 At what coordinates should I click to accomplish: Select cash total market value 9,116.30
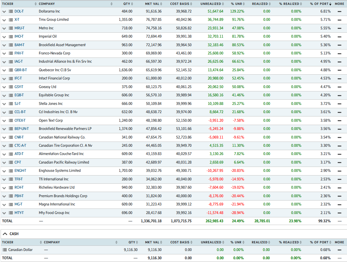click(155, 258)
